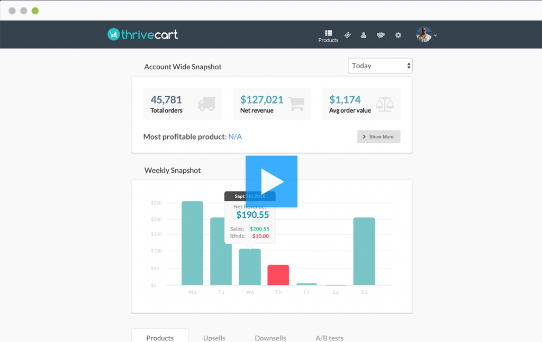Switch to the Upsells tab
542x342 pixels.
click(214, 338)
